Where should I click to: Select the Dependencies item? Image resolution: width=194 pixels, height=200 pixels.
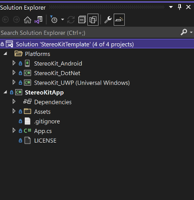coord(53,102)
